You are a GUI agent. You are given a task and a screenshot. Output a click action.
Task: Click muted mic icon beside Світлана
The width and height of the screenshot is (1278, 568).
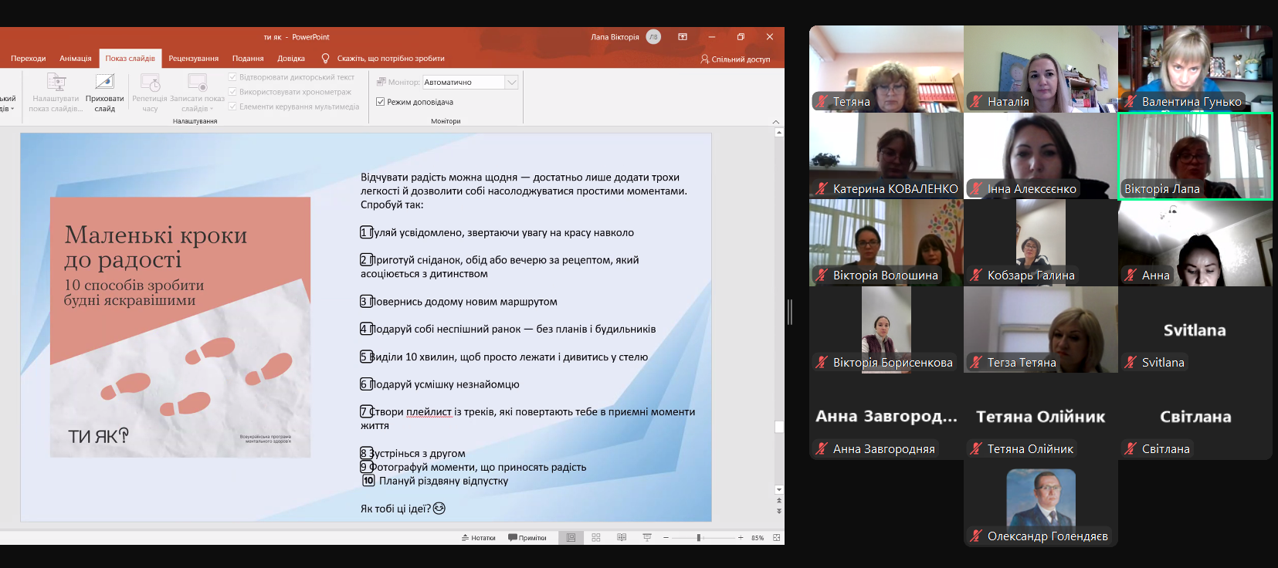pyautogui.click(x=1131, y=448)
